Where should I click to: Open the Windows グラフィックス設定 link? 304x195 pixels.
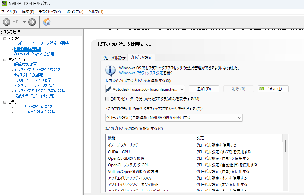pyautogui.click(x=141, y=73)
